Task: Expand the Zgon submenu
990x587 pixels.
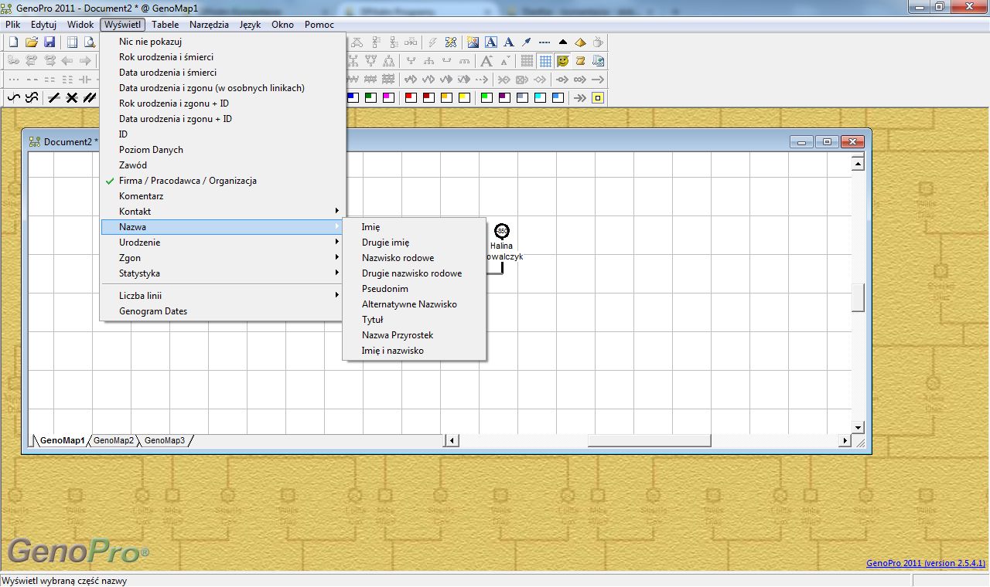Action: coord(223,258)
